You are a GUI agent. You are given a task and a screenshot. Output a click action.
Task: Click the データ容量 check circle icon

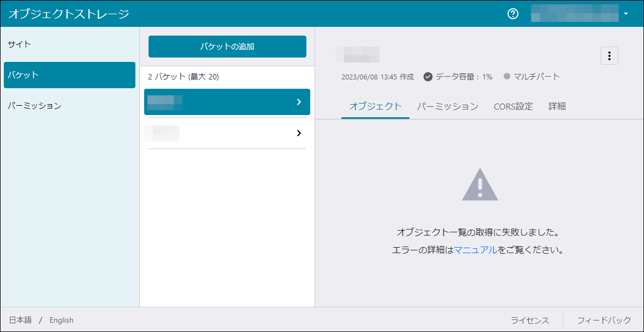click(x=428, y=77)
